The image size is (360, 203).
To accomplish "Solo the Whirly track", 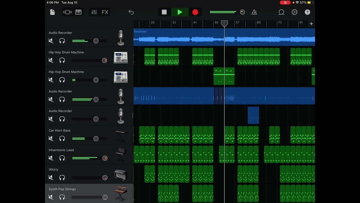I will [62, 178].
